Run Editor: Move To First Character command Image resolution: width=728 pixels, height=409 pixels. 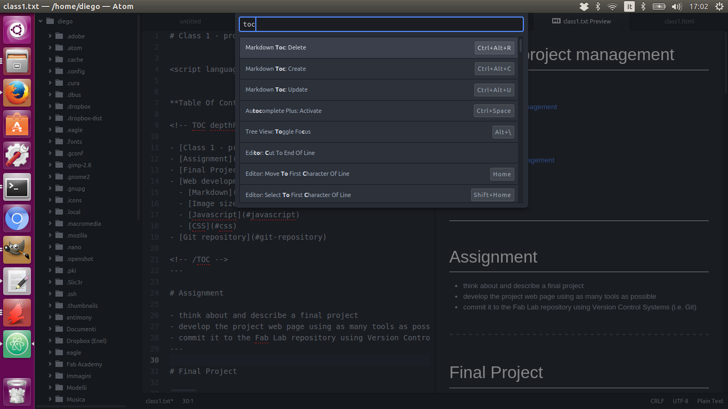coord(379,174)
